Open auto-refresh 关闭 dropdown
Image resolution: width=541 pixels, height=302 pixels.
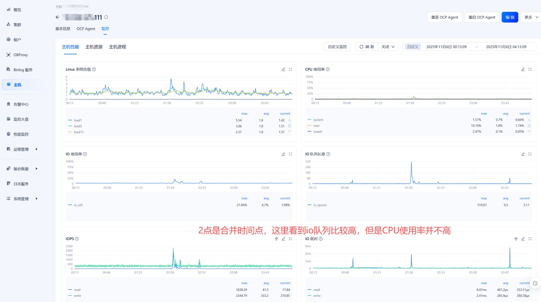(x=388, y=47)
